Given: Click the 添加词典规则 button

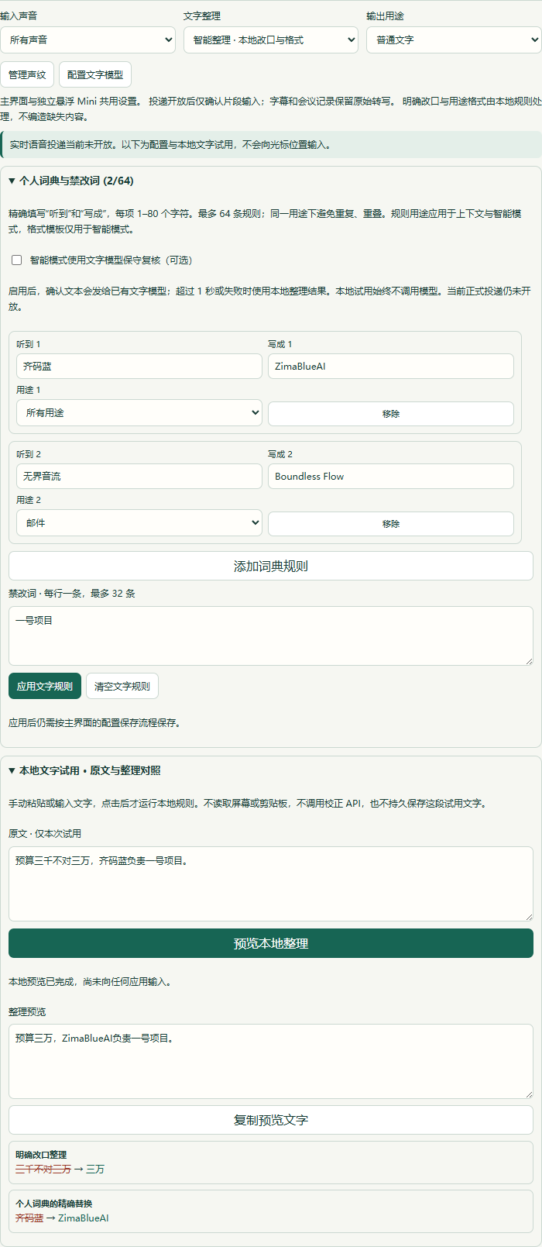Looking at the screenshot, I should pyautogui.click(x=271, y=566).
